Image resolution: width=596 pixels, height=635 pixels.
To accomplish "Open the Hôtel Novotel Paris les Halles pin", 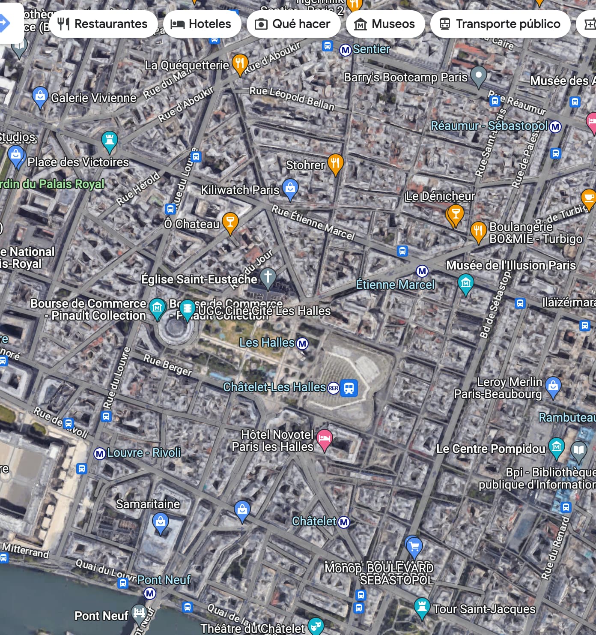I will (x=324, y=439).
